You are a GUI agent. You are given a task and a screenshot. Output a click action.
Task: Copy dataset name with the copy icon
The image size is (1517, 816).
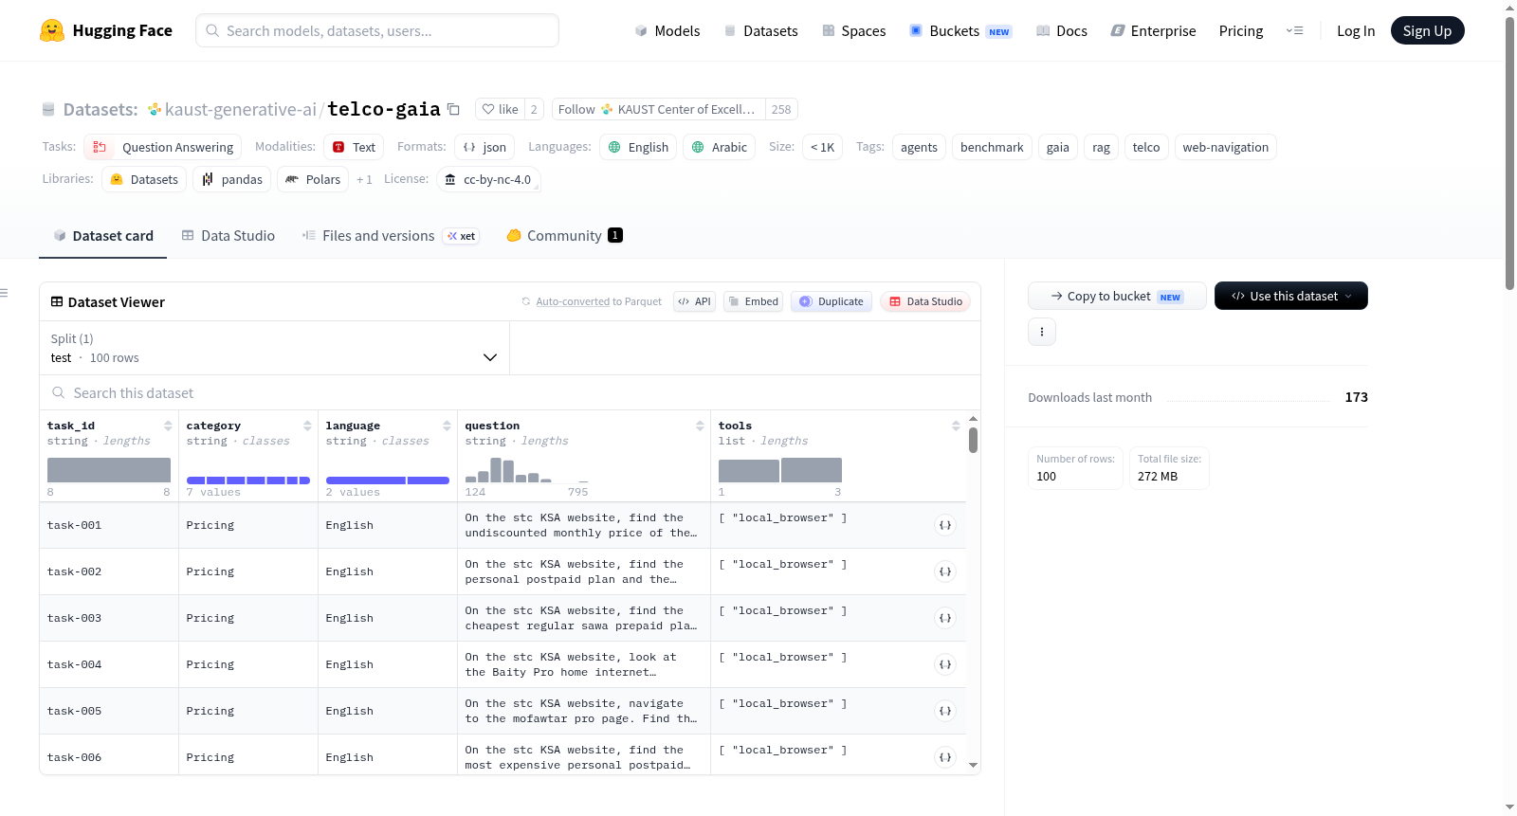454,109
